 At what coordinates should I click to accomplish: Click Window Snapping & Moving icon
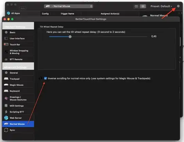tap(6, 52)
